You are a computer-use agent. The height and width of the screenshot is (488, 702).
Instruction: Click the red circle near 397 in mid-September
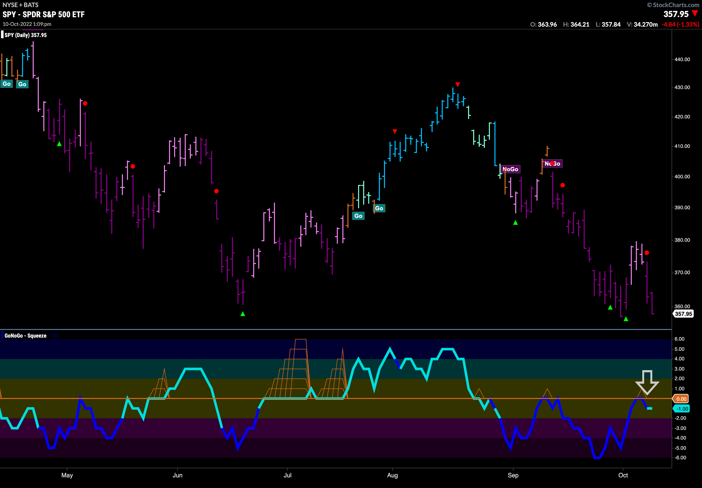(562, 185)
